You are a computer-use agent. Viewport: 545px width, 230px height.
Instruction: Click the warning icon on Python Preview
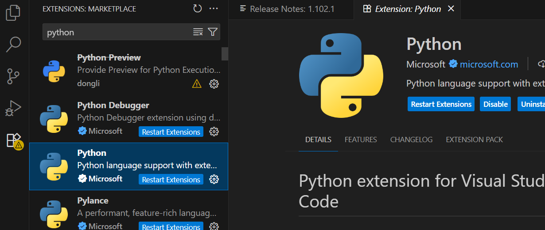pyautogui.click(x=197, y=83)
